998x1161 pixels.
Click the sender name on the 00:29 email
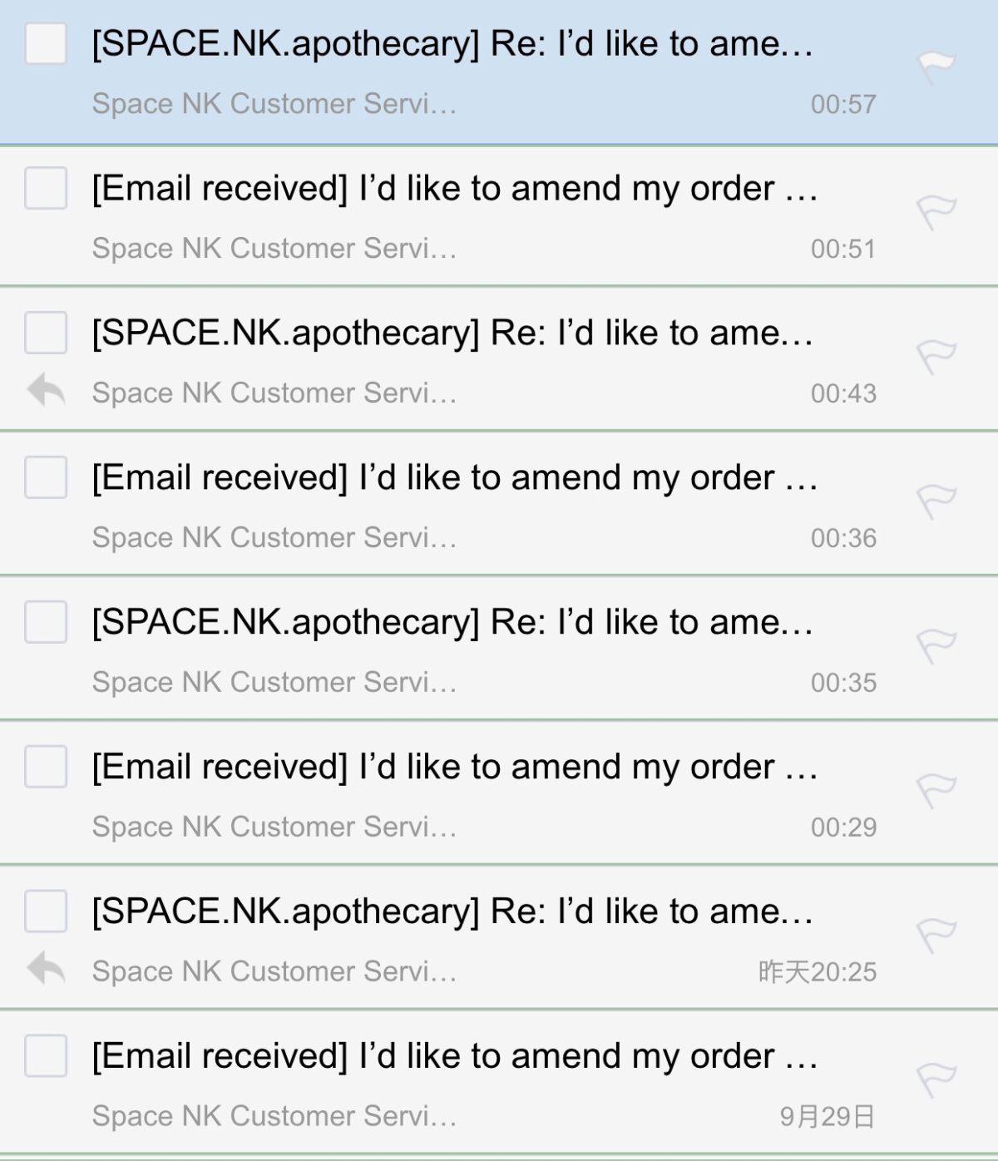coord(274,827)
